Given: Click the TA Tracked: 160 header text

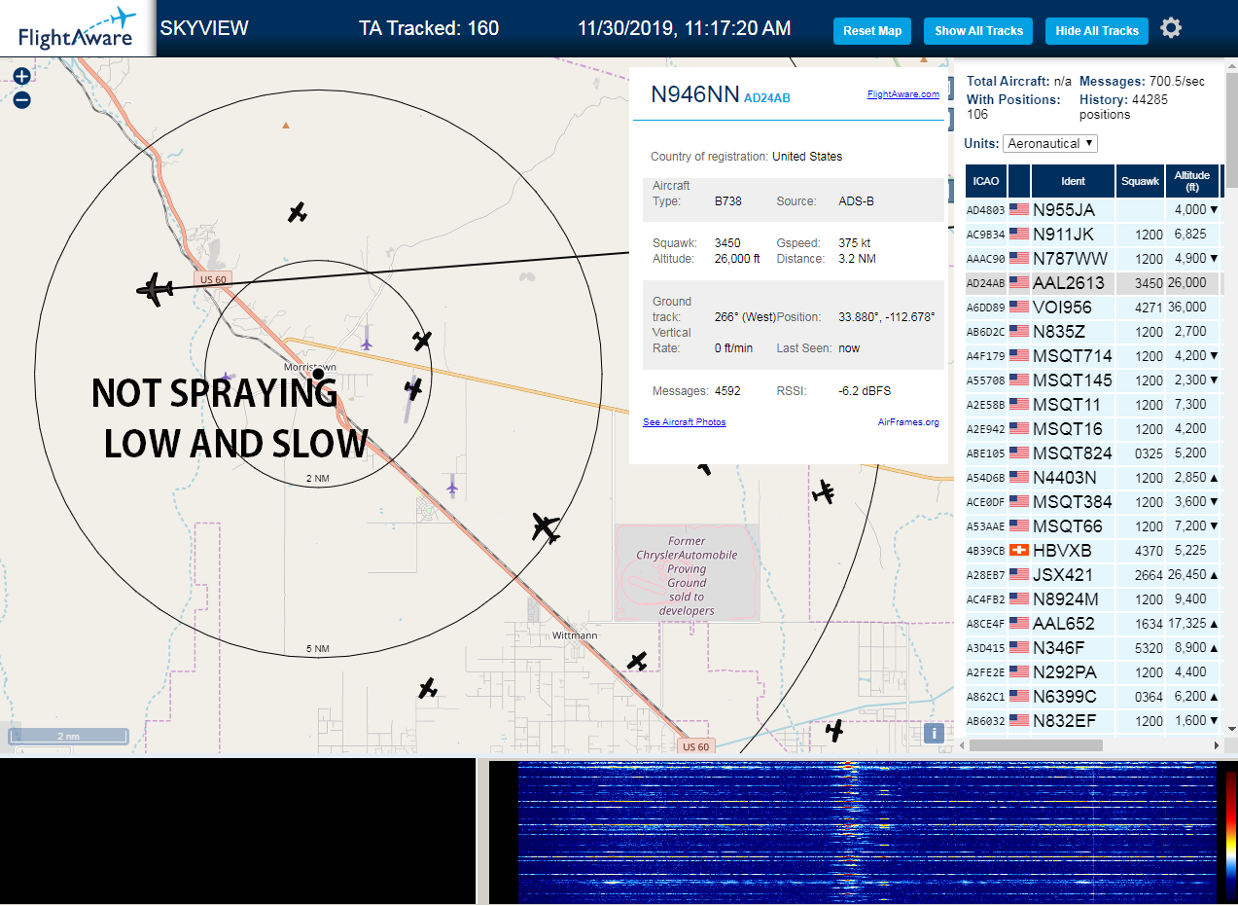Looking at the screenshot, I should (x=429, y=28).
